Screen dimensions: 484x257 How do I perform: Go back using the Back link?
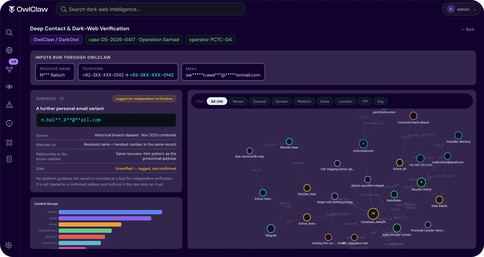click(468, 29)
